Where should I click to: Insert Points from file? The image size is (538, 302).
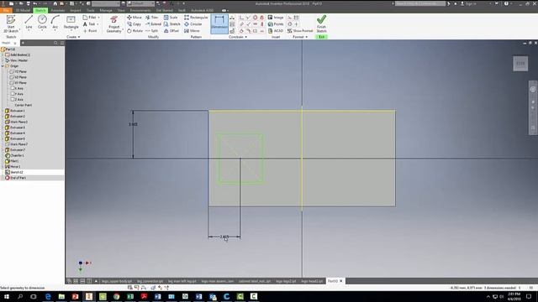coord(276,24)
